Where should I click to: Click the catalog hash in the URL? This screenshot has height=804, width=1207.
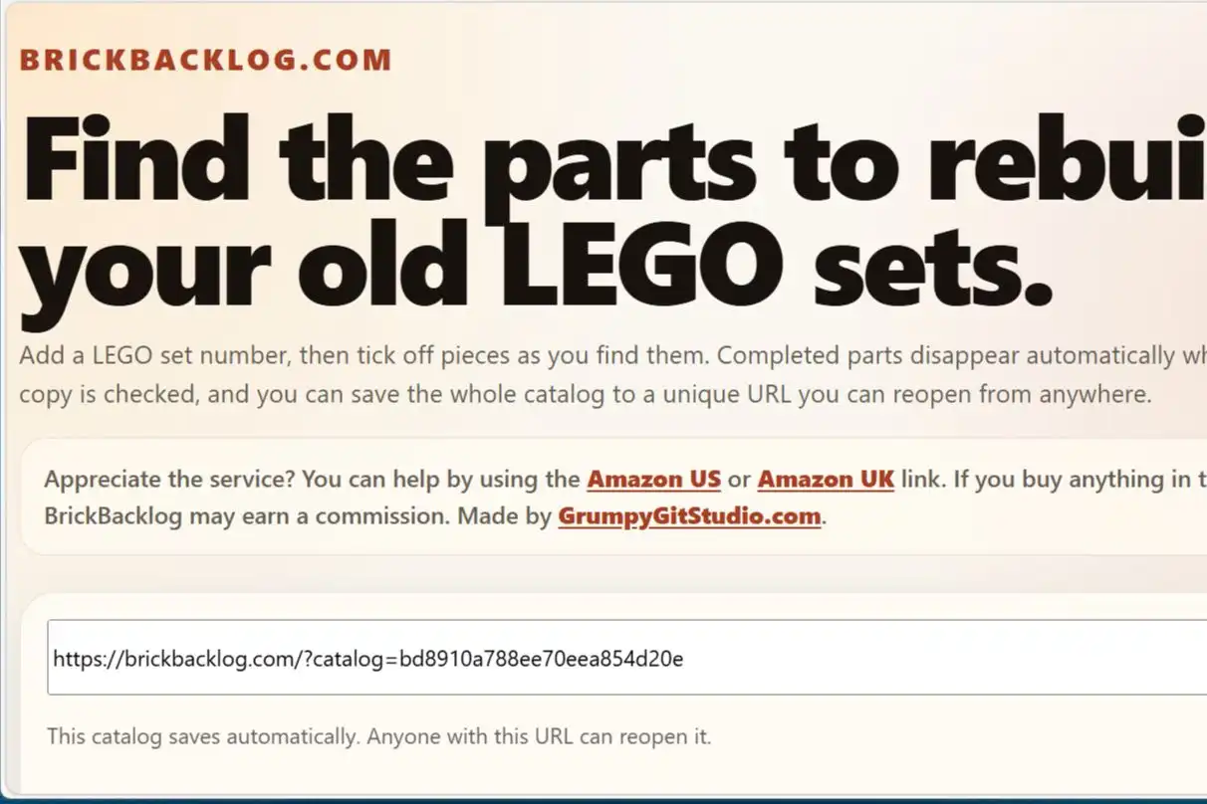[x=541, y=658]
